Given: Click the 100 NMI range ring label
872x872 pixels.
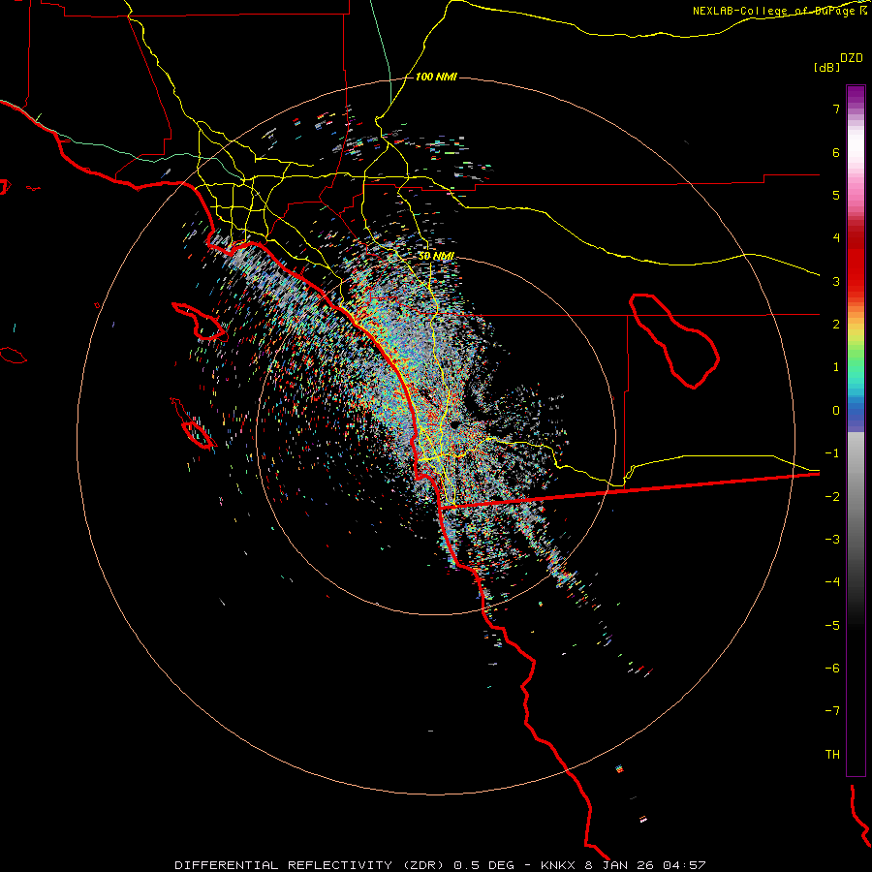Looking at the screenshot, I should tap(436, 77).
